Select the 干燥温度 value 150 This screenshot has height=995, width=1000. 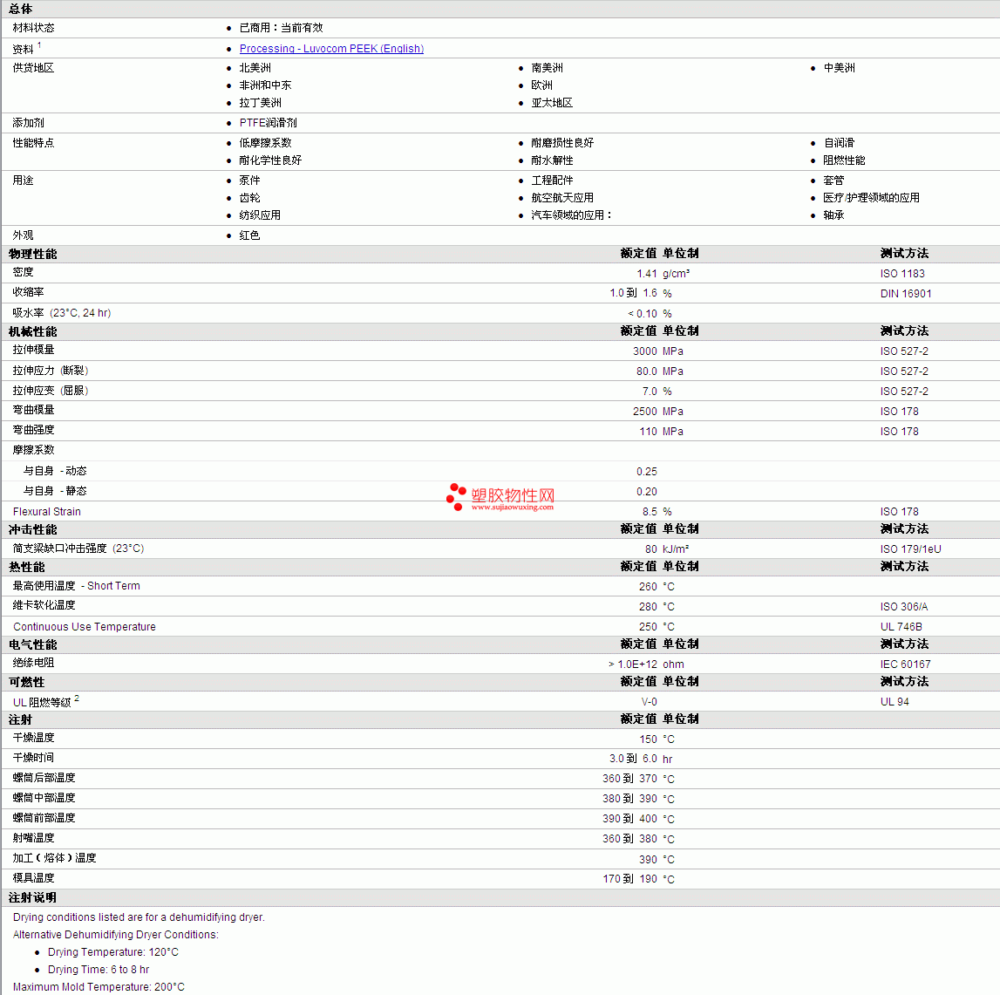point(648,739)
